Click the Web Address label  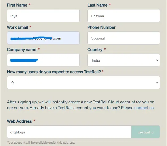[19, 121]
